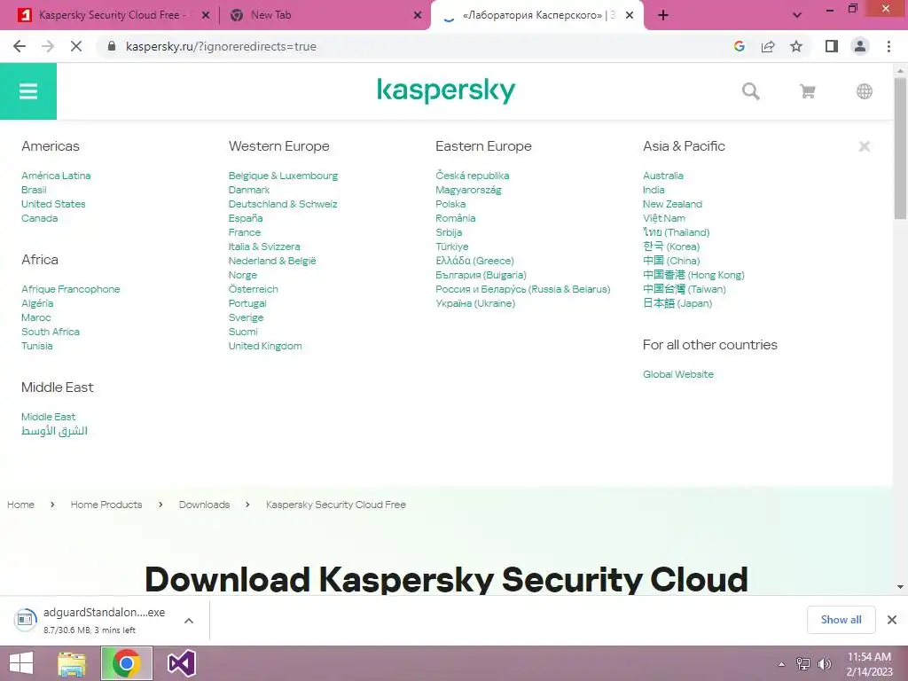The image size is (908, 681).
Task: Select the Arabic Middle East link
Action: [54, 431]
